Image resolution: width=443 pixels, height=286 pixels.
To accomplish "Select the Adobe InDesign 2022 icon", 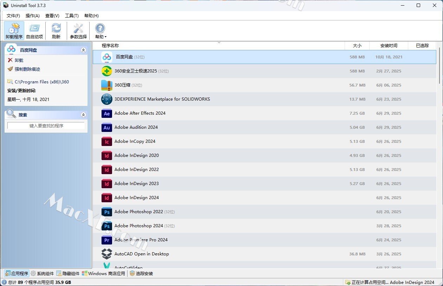I will 107,170.
